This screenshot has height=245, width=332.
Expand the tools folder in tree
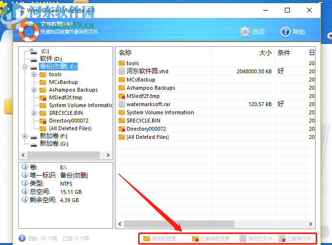[34, 75]
